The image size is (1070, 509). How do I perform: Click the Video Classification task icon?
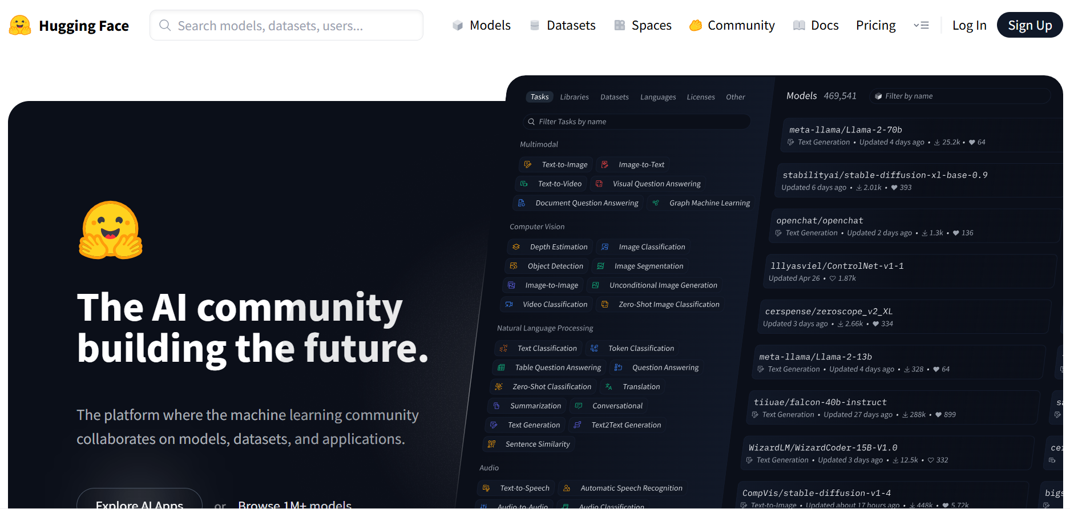click(x=509, y=304)
